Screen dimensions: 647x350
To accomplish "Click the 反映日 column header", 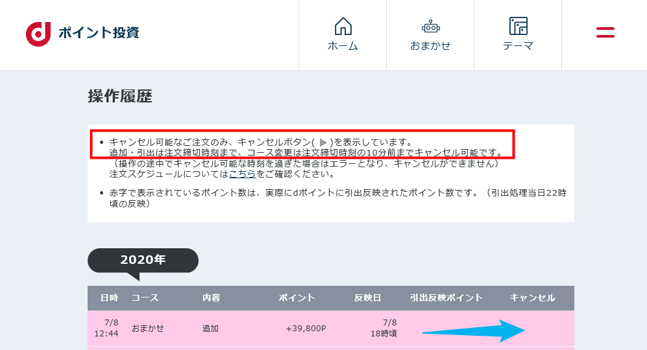I will coord(368,297).
